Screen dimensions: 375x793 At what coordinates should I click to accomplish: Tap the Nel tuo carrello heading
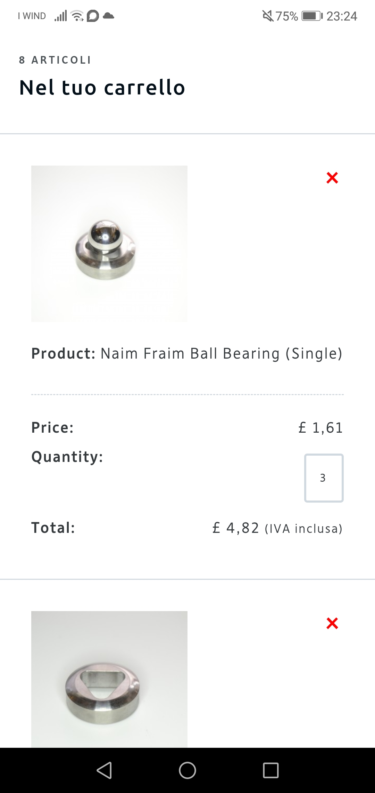[102, 87]
